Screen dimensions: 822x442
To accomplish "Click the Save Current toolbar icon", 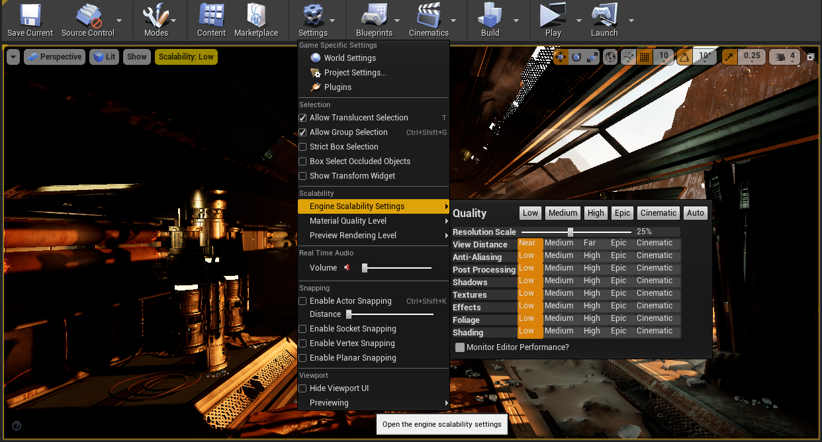I will tap(30, 16).
